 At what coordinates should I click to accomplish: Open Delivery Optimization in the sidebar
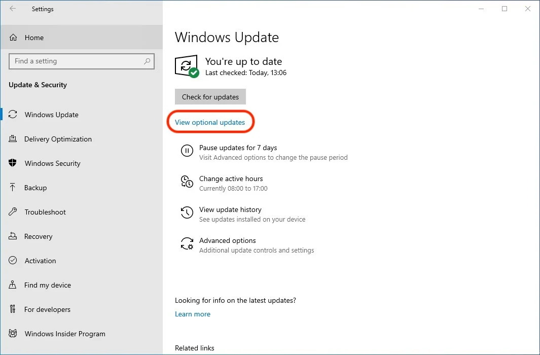[58, 139]
